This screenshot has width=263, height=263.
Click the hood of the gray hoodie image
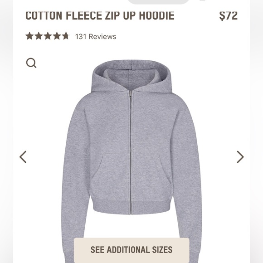(x=131, y=75)
